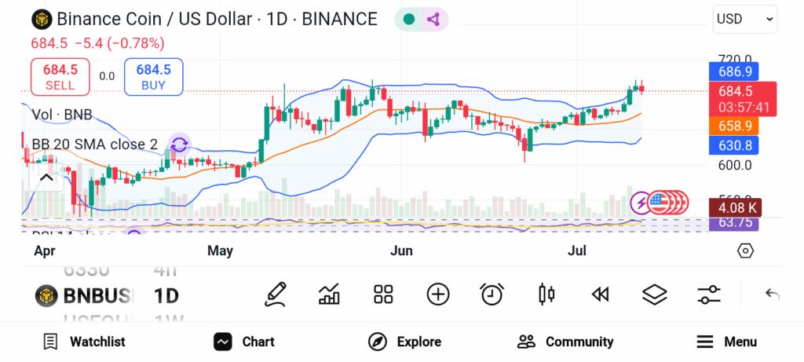Tap the 4.08 K volume label

click(735, 207)
